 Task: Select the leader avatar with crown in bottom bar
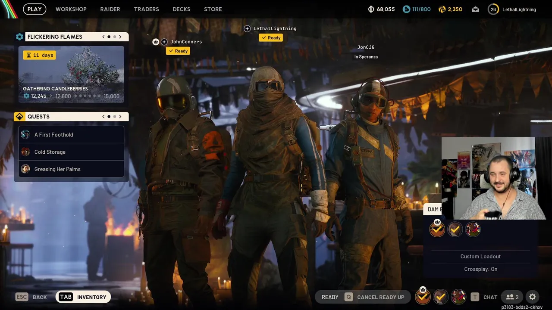point(423,296)
